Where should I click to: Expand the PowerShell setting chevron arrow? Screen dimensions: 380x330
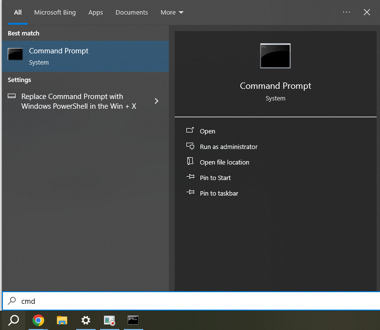click(157, 101)
